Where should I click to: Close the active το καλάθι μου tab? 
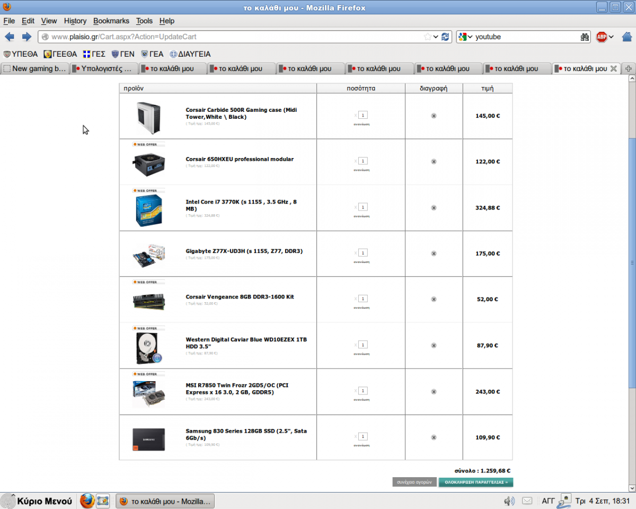point(613,68)
